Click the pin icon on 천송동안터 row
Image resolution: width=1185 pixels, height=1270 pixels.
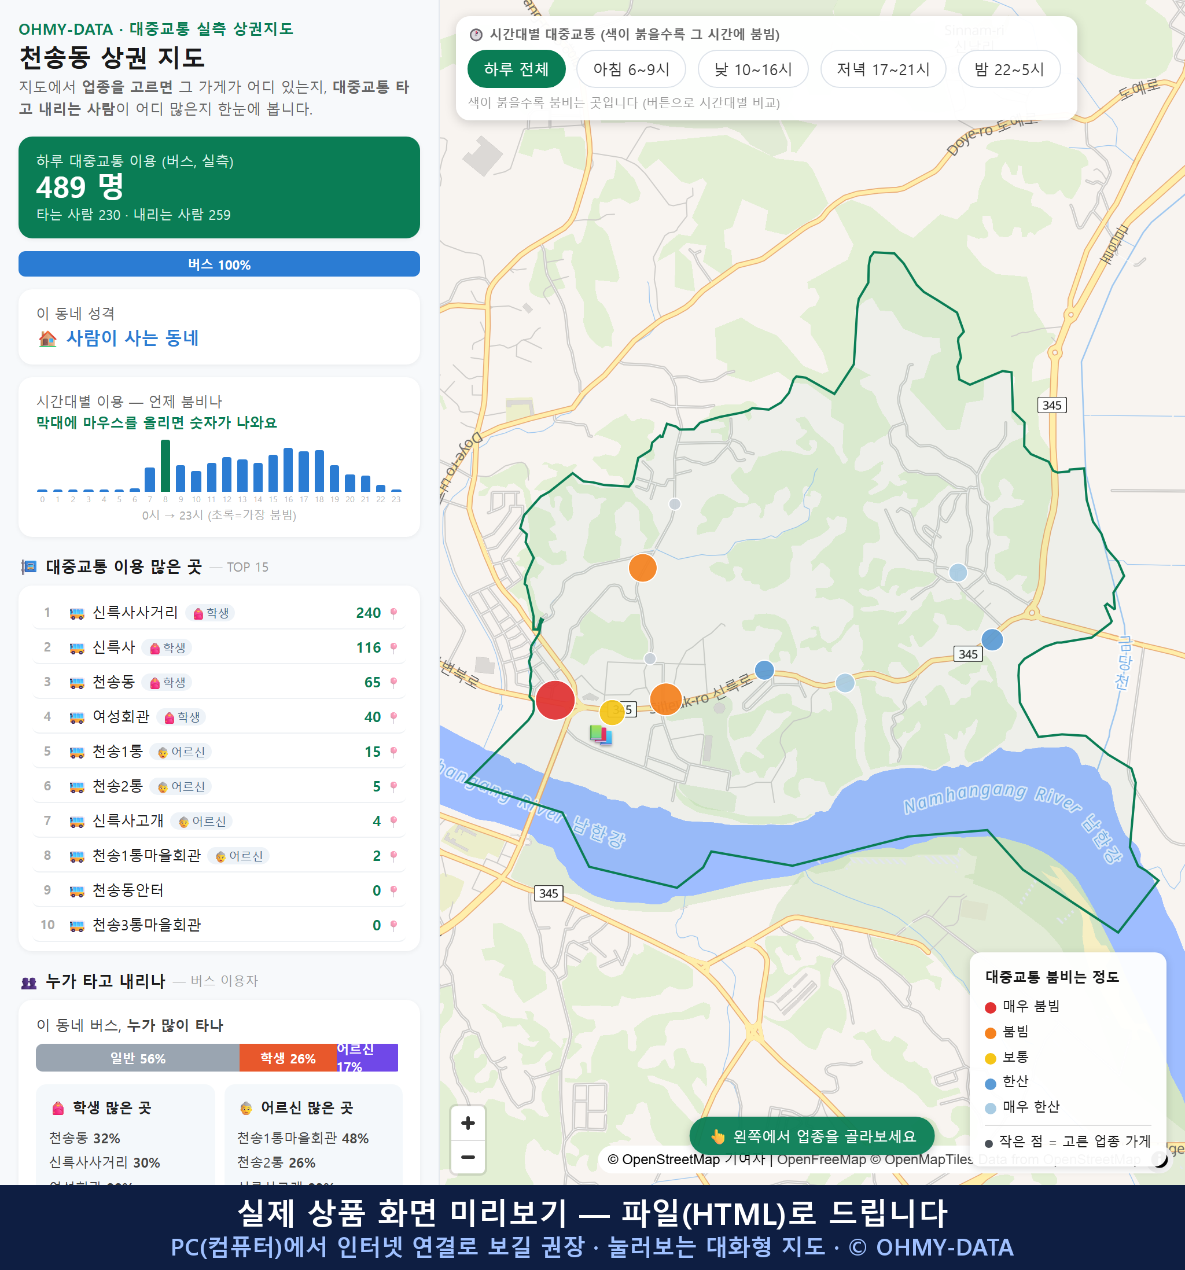pyautogui.click(x=393, y=890)
